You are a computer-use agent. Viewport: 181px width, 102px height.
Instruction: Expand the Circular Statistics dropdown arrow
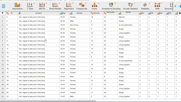pos(134,3)
